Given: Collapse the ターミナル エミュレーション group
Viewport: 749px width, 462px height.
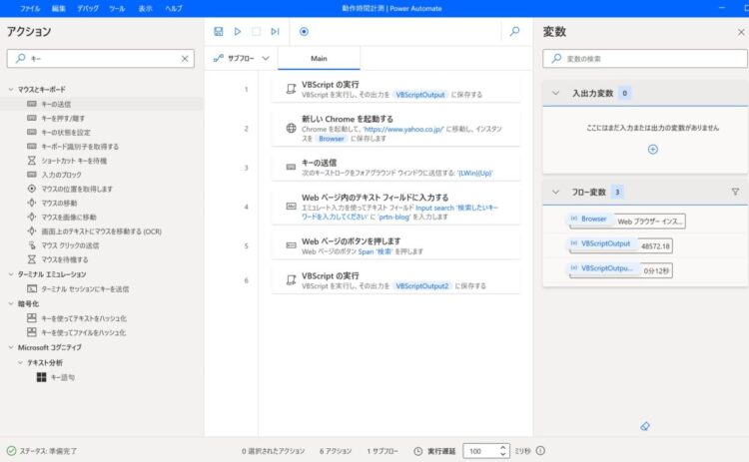Looking at the screenshot, I should click(11, 274).
